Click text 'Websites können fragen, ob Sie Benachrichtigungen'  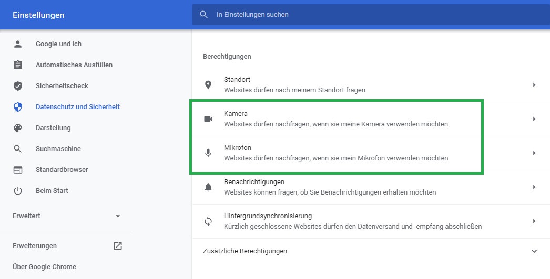pyautogui.click(x=330, y=192)
